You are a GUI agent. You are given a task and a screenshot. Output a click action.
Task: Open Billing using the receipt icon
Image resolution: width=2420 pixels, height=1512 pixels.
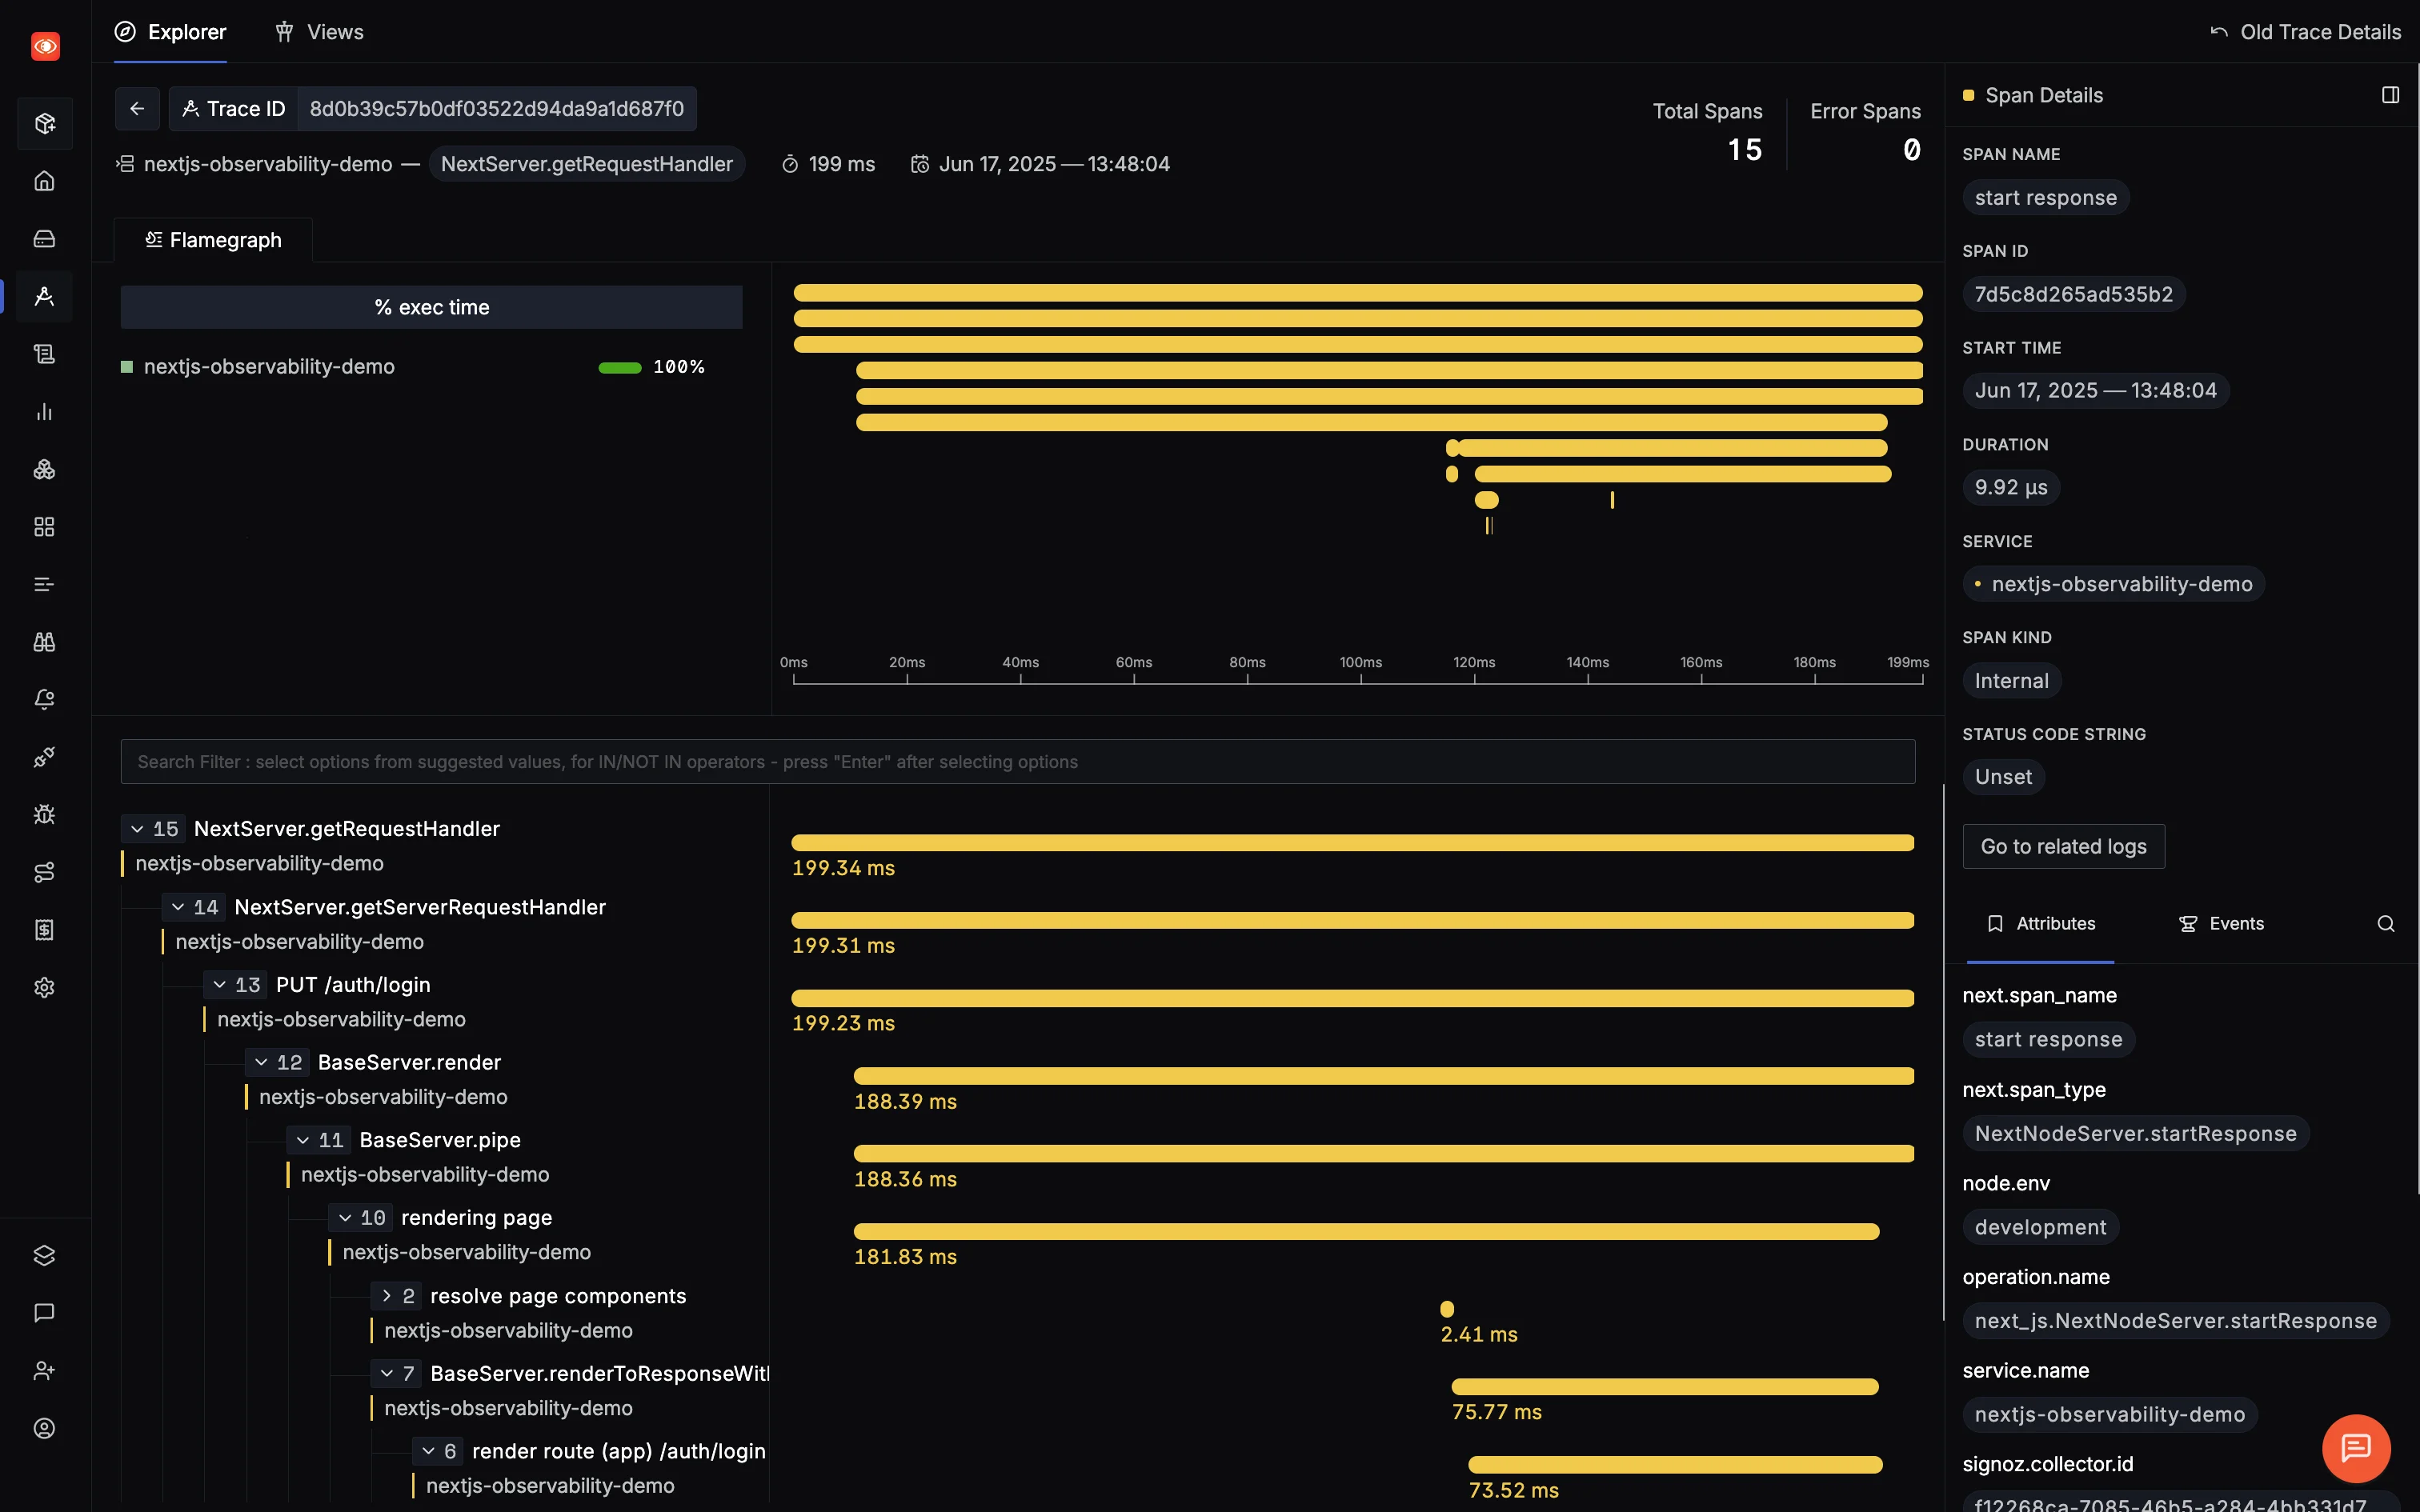click(x=44, y=929)
